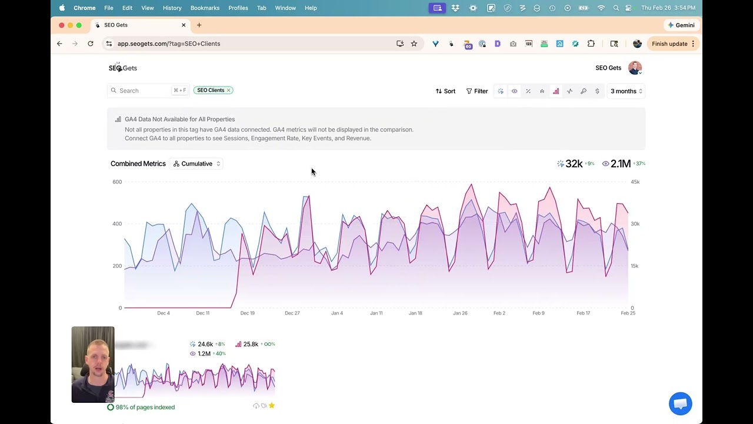Toggle the Key Events key metric

pos(584,91)
